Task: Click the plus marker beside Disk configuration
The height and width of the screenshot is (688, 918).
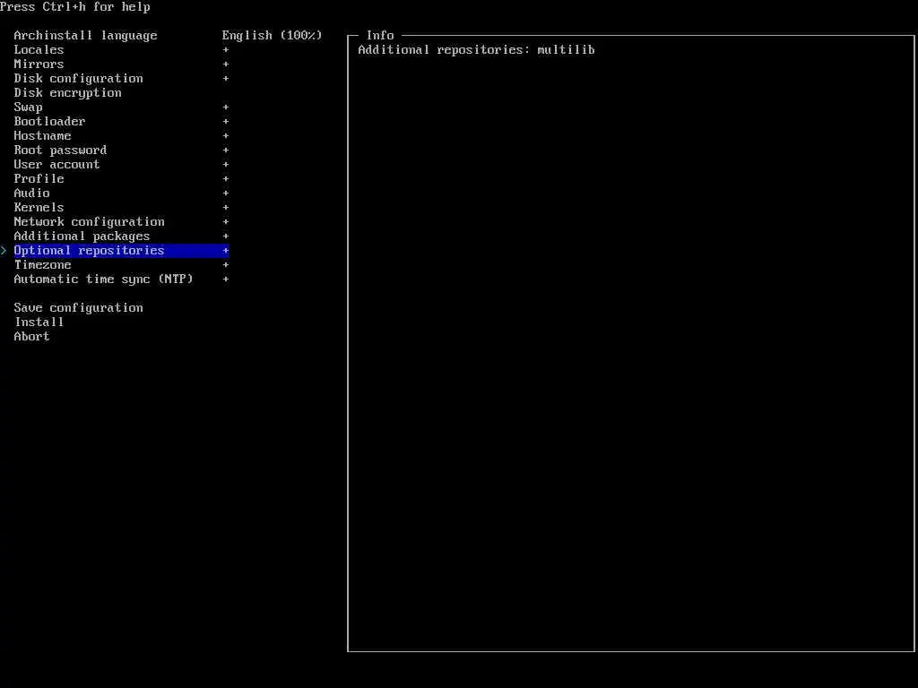Action: tap(225, 79)
